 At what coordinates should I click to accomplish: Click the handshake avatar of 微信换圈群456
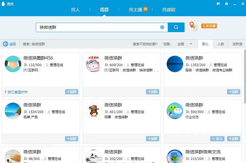(13, 64)
